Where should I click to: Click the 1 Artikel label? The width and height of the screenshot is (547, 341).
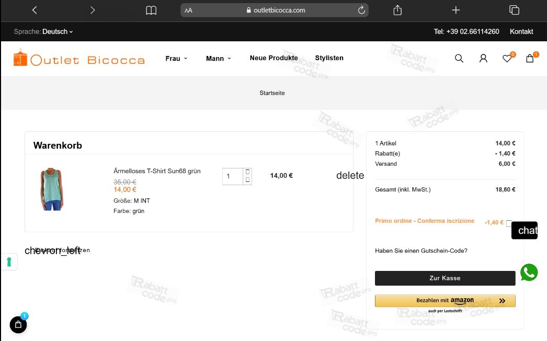point(385,143)
